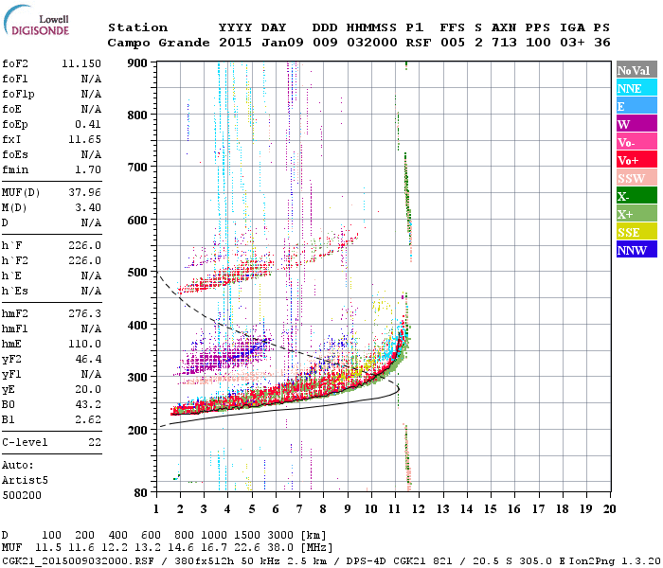Click the 500200 code below Artist5

[x=22, y=495]
